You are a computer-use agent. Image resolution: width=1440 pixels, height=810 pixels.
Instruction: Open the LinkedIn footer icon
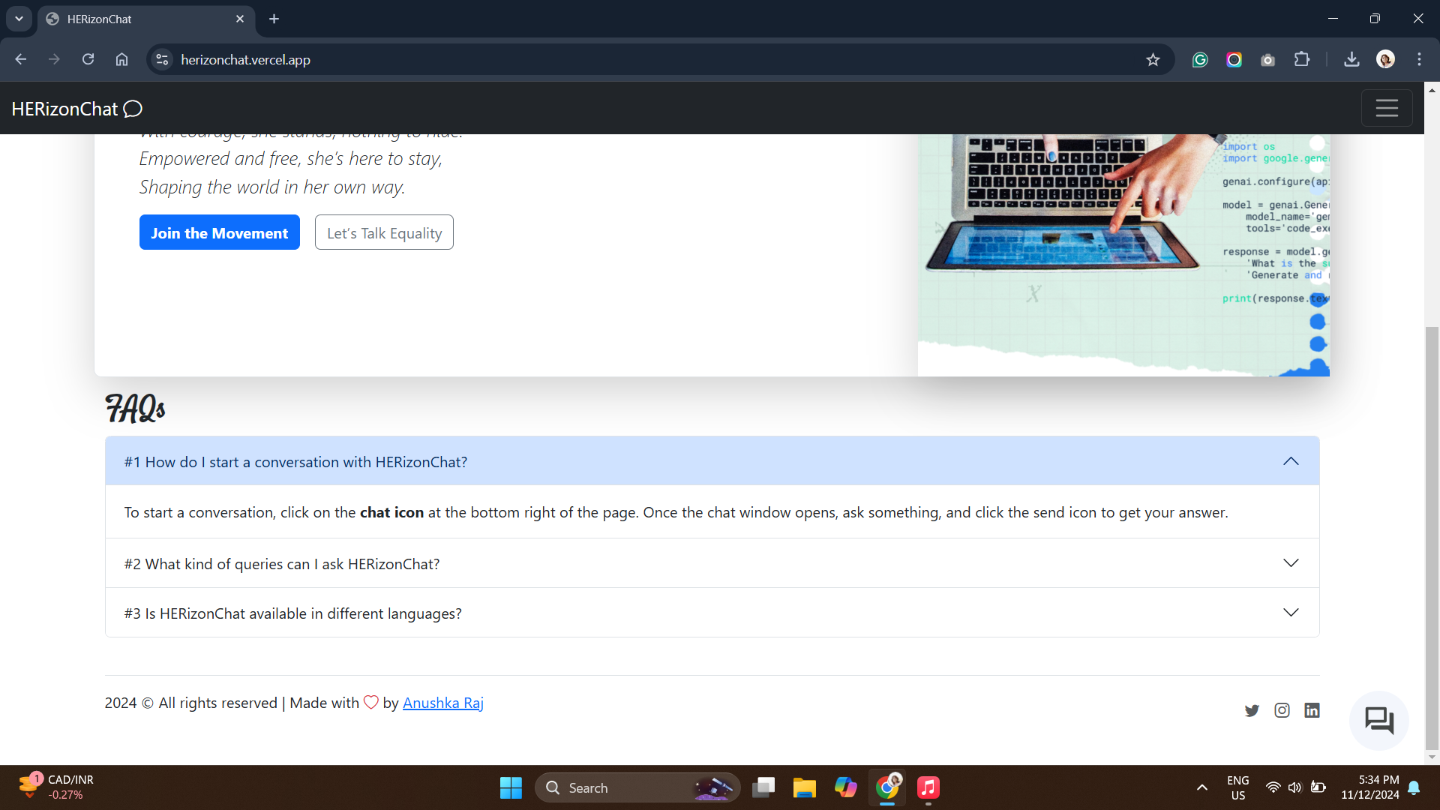(1312, 710)
